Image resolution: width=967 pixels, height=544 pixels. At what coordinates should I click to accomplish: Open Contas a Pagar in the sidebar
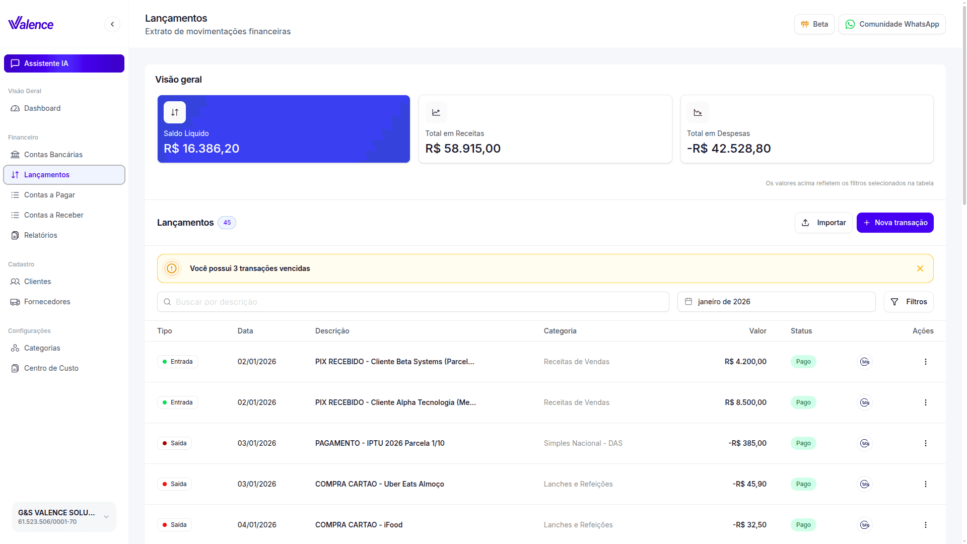click(x=49, y=195)
